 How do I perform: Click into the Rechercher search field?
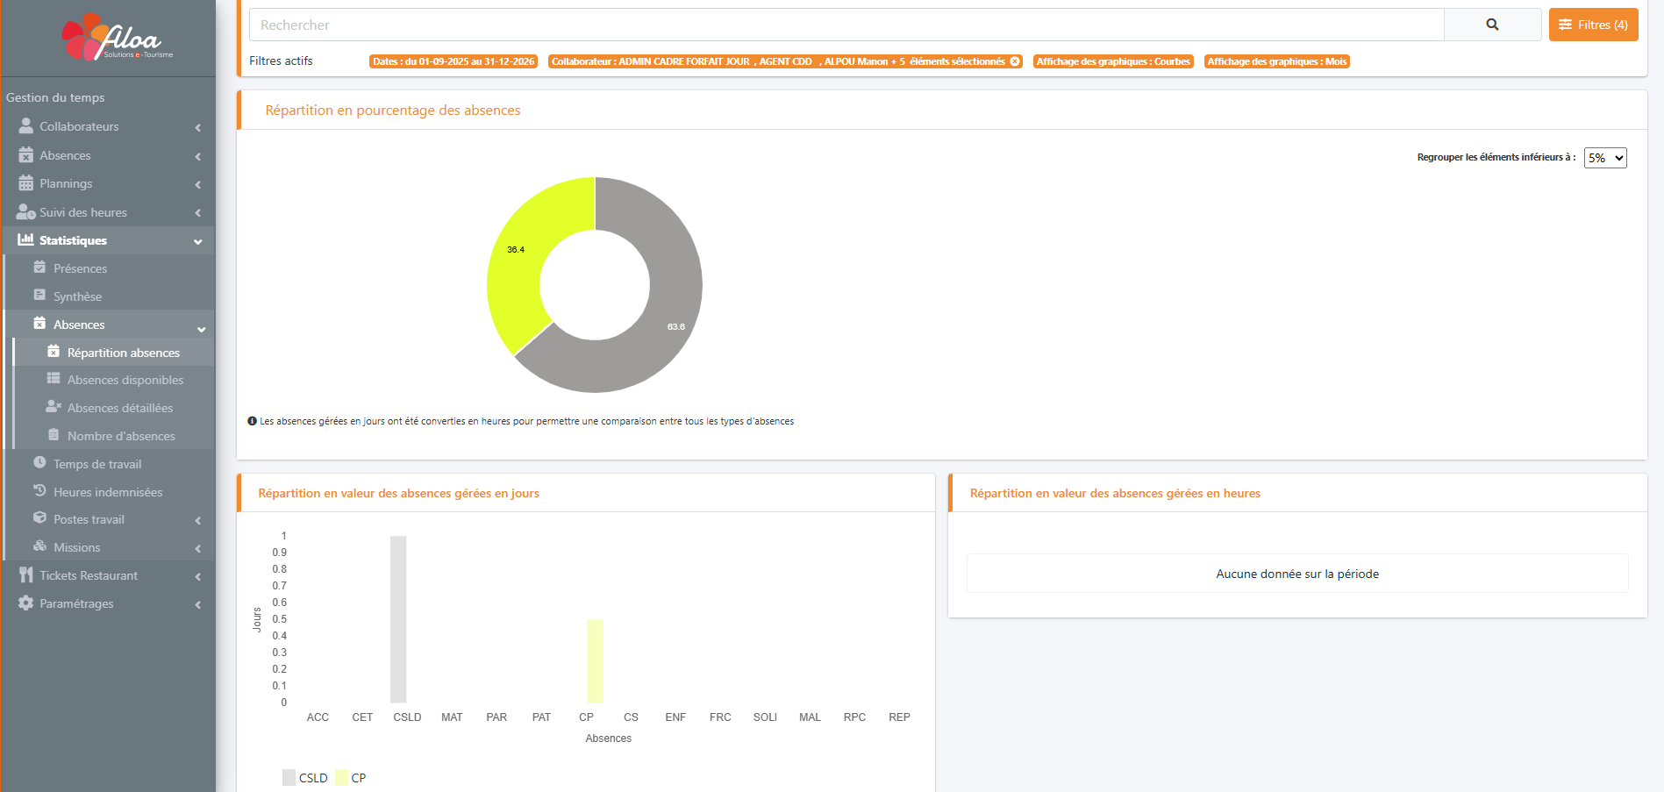[846, 25]
